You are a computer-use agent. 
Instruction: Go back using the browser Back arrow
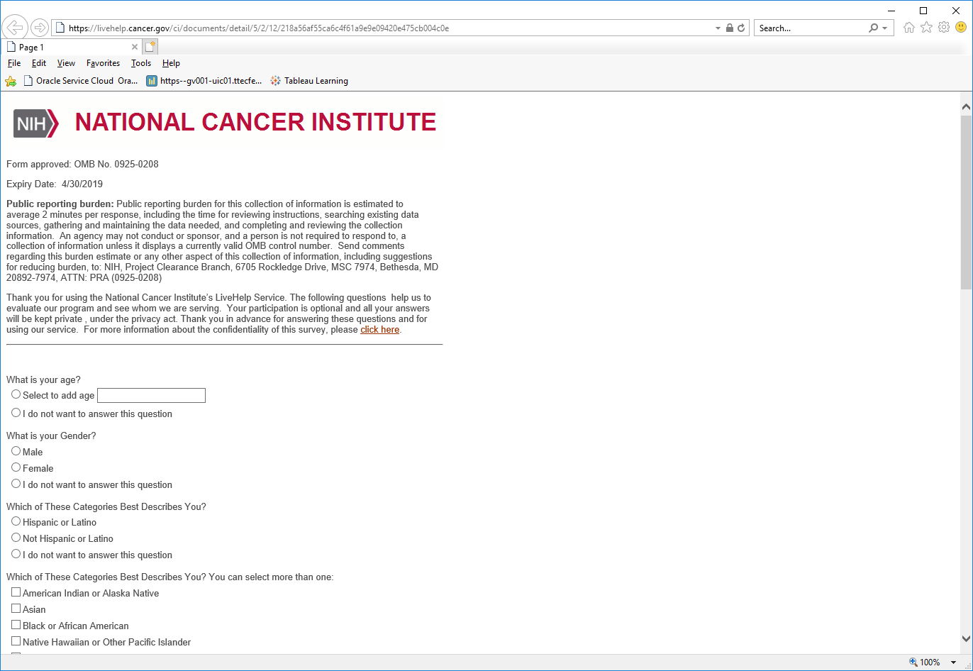pyautogui.click(x=14, y=28)
